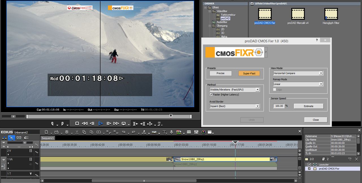Click the New Sequence icon in timeline toolbar
Screen dimensions: 362x183
[46, 132]
